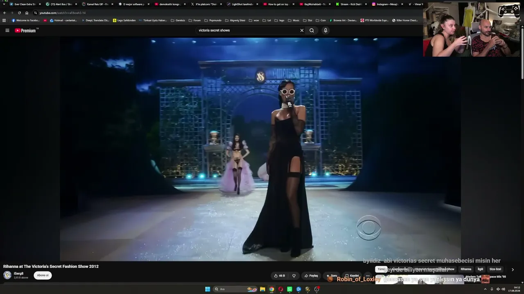The image size is (524, 294).
Task: Switch to 'Ever Clean Extra' tab
Action: coord(25,4)
